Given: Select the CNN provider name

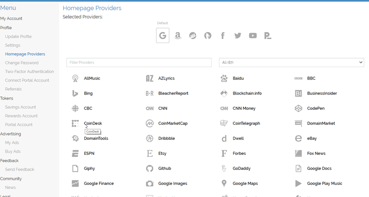Looking at the screenshot, I should [162, 108].
